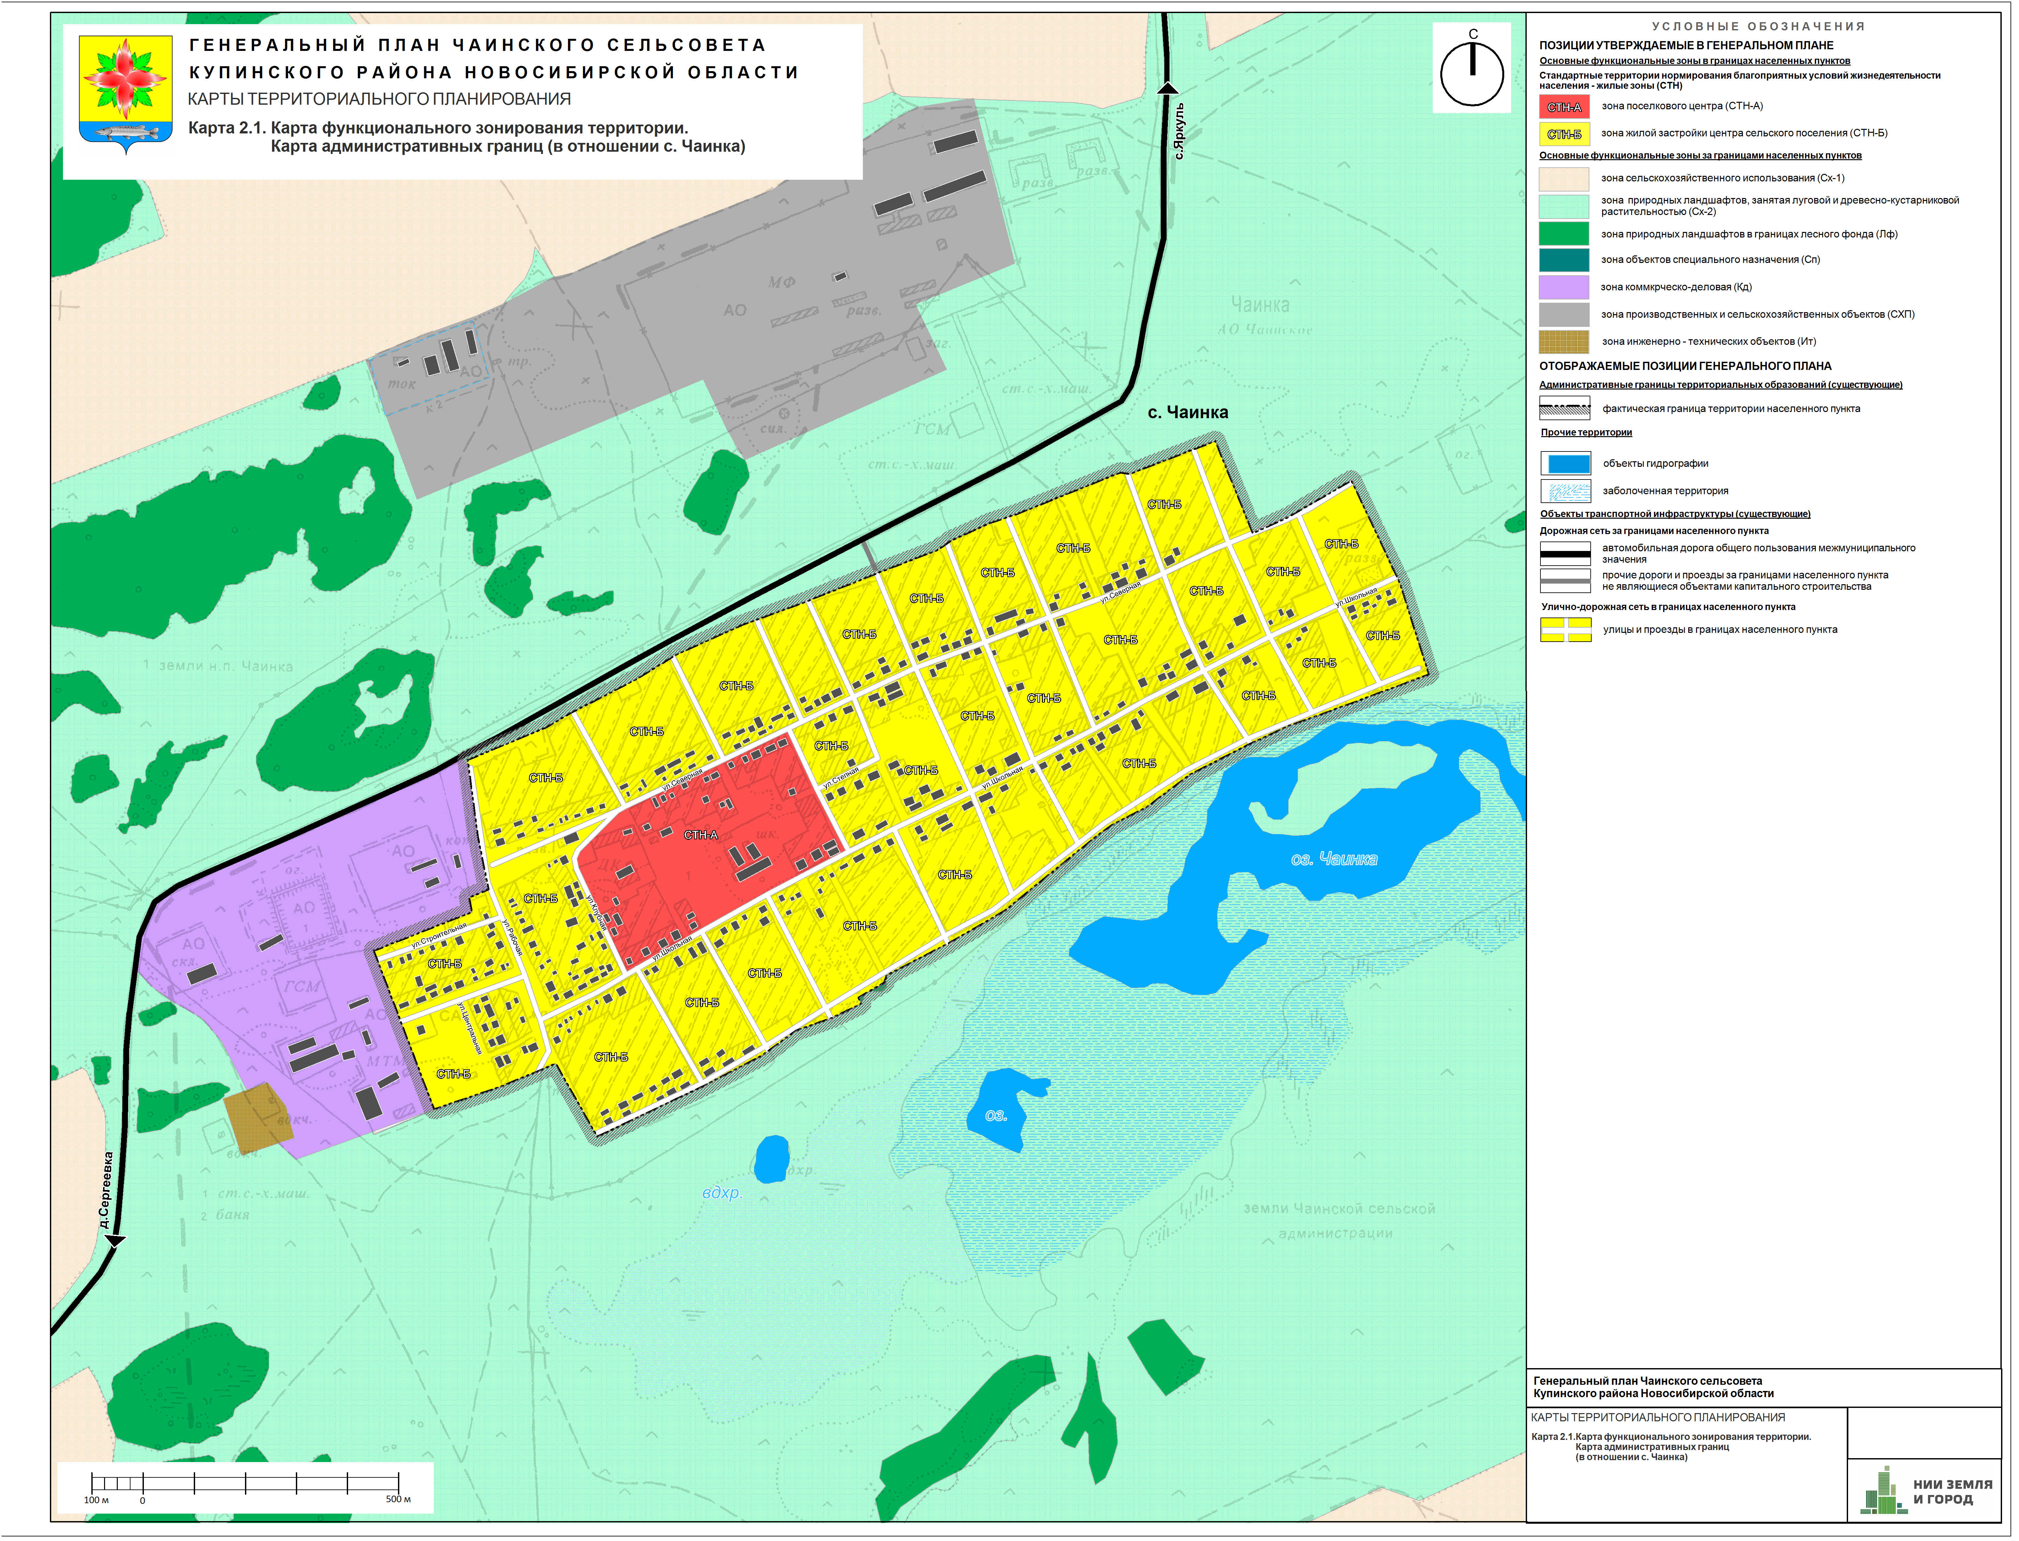The height and width of the screenshot is (1541, 2019).
Task: Click 'КАРТЫ ТЕРРИТОРИАЛЬНОГО ПЛАНИРОВАНИЯ' in the top header
Action: click(380, 99)
